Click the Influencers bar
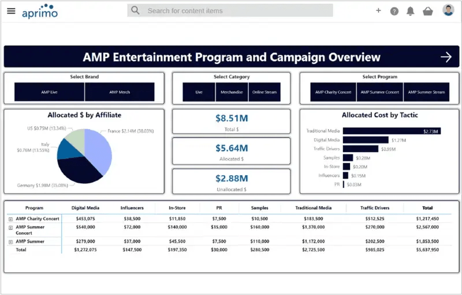 [345, 175]
